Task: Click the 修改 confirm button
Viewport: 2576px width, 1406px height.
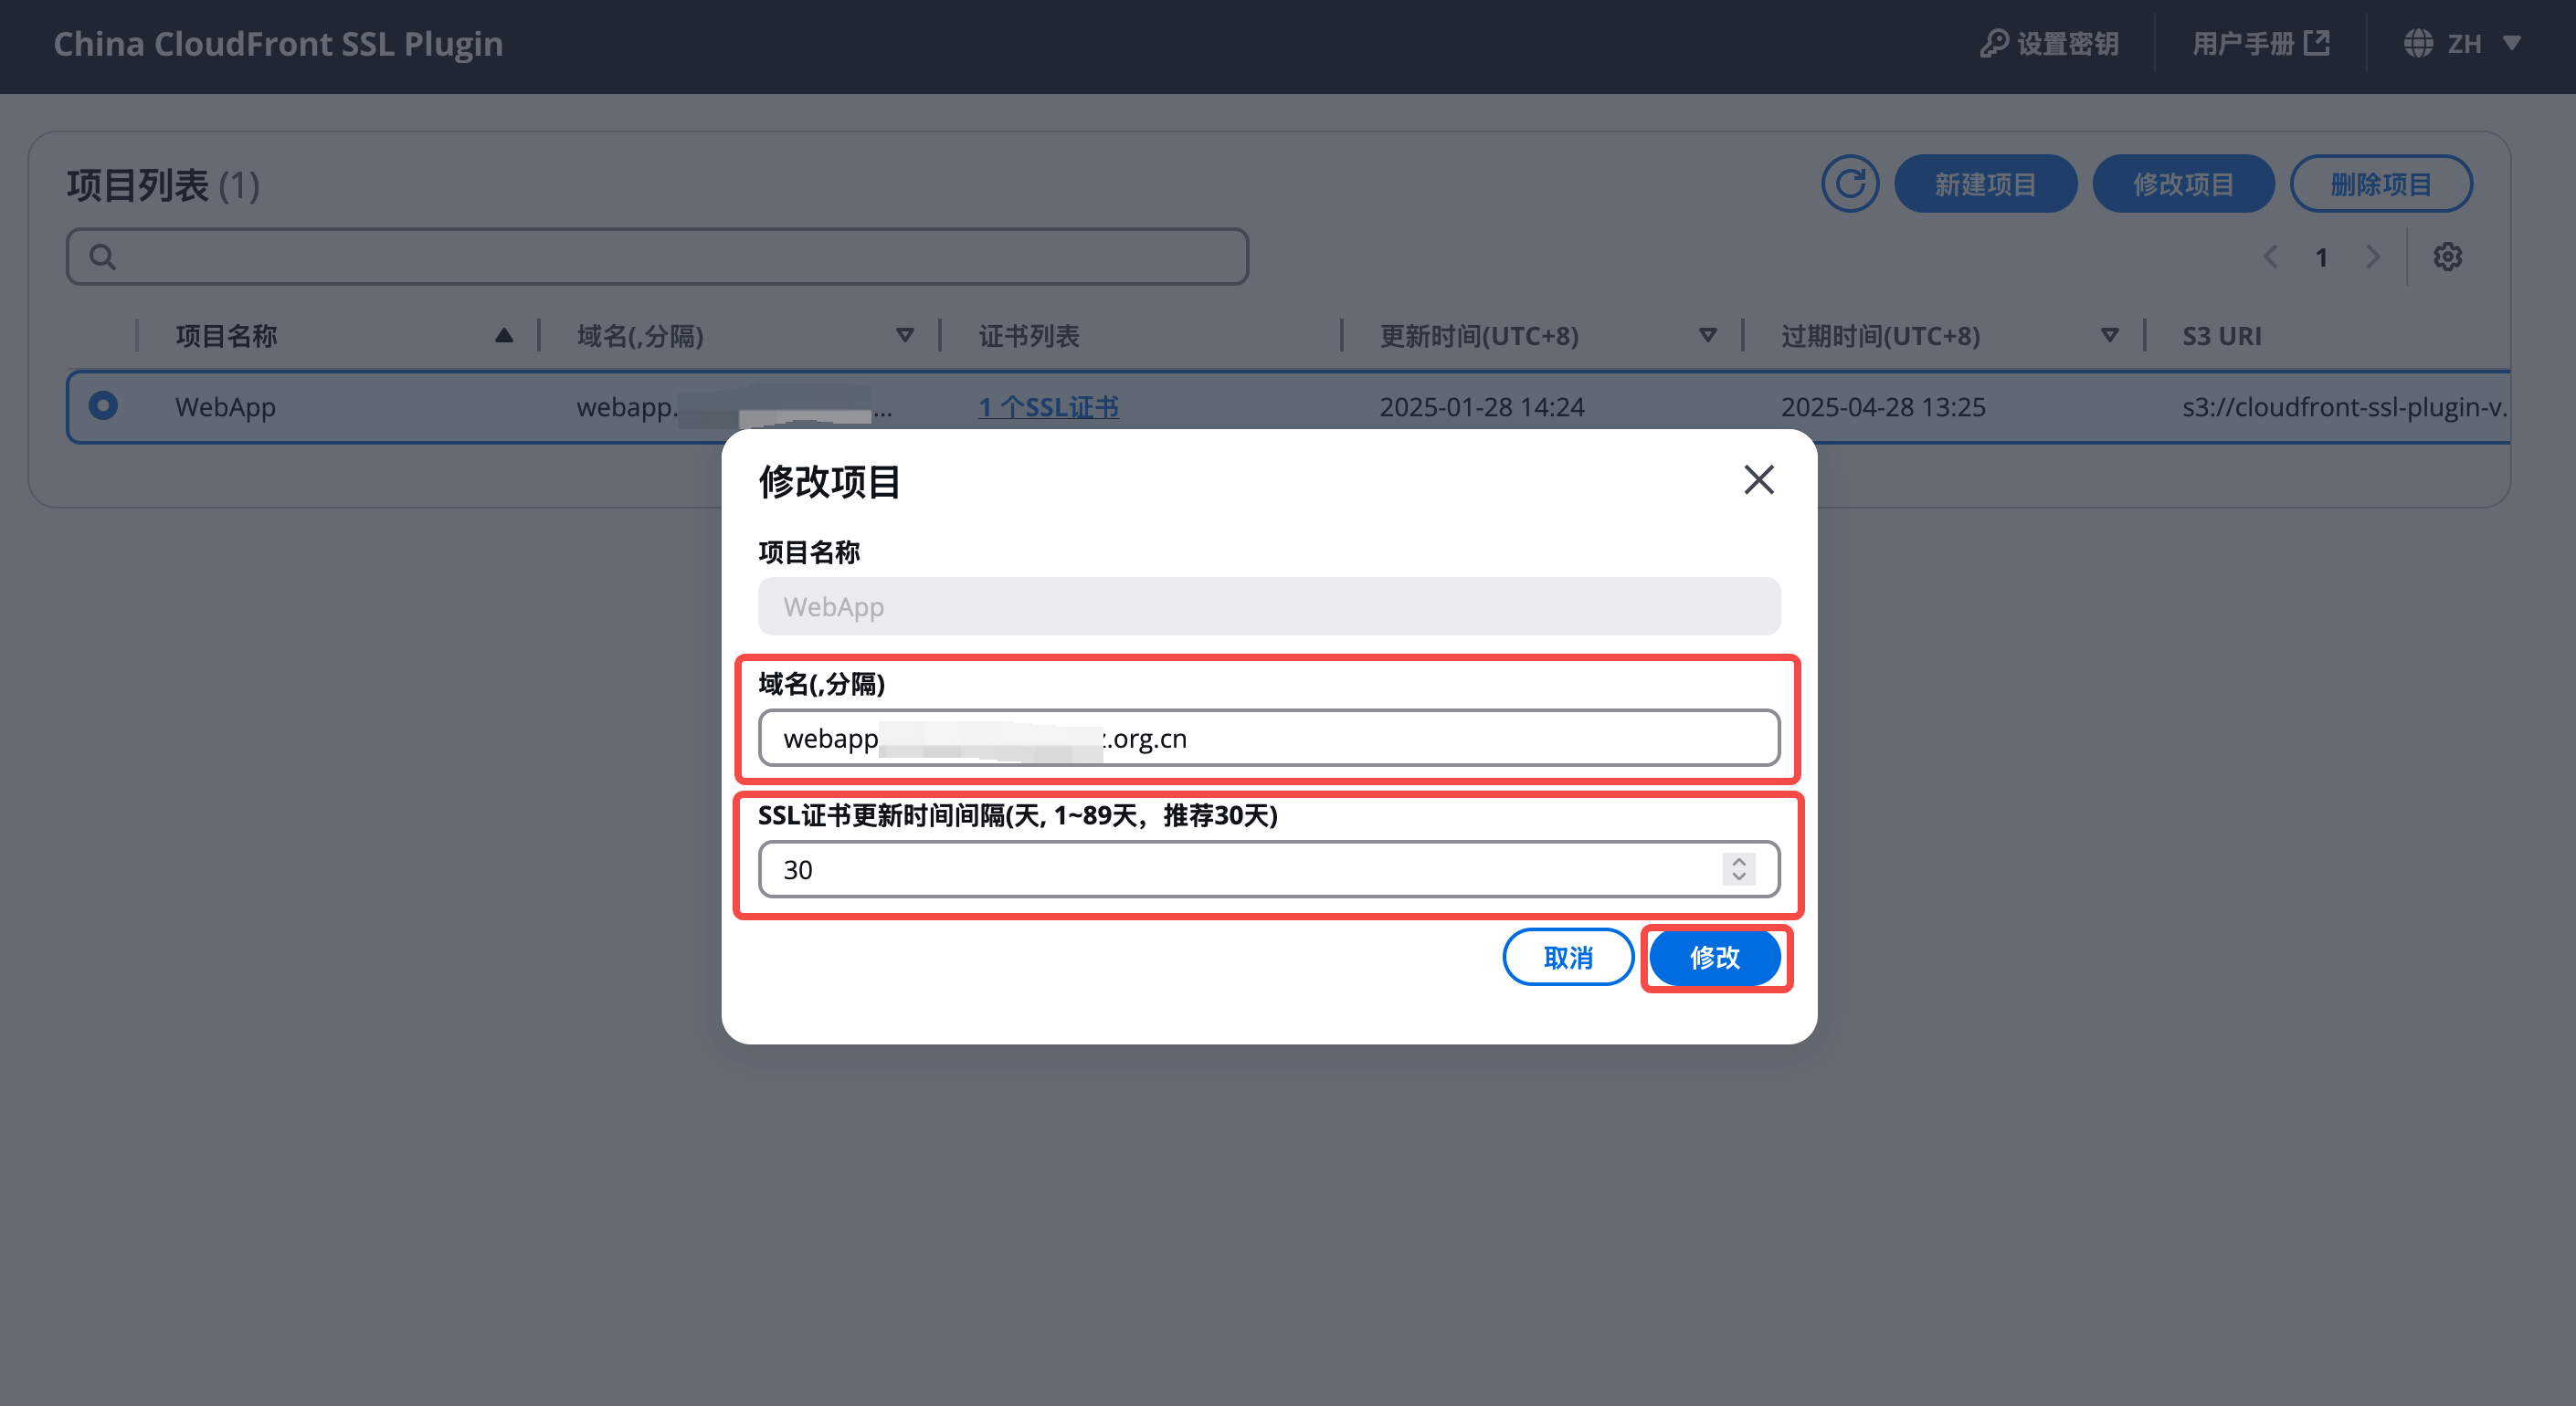Action: pyautogui.click(x=1714, y=958)
